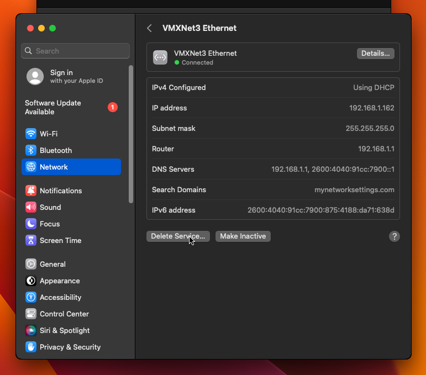Screen dimensions: 426x375
Task: Click the Control Center icon
Action: 31,314
